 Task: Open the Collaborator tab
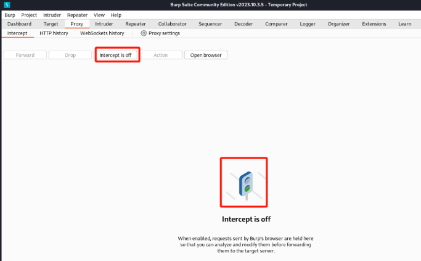coord(172,24)
